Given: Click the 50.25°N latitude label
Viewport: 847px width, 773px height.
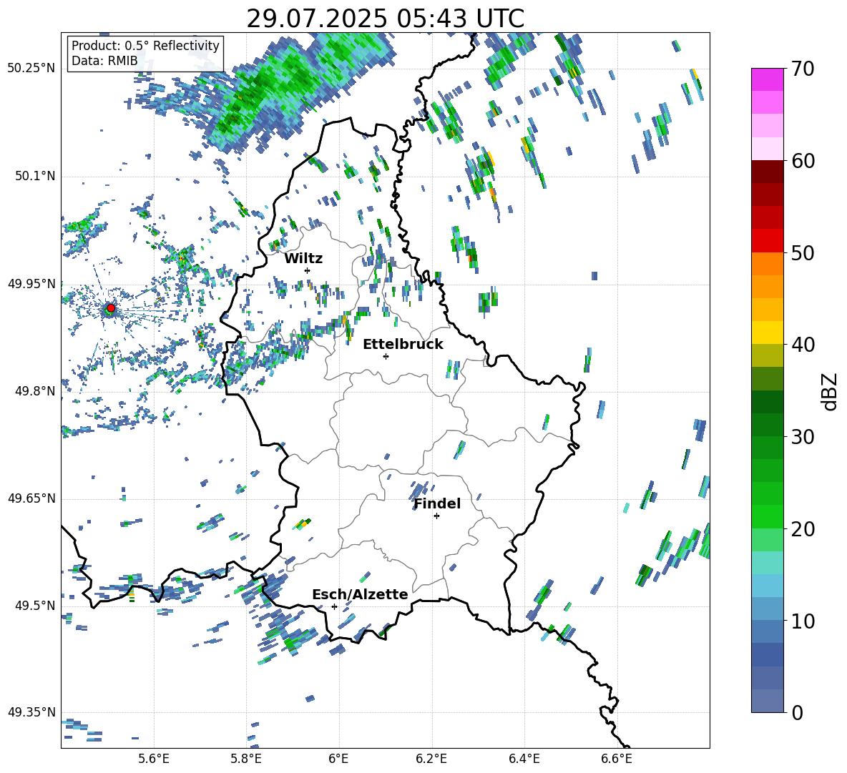Looking at the screenshot, I should (31, 69).
